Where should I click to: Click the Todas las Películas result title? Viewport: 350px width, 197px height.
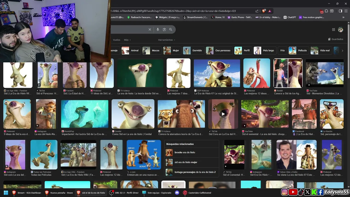pyautogui.click(x=41, y=175)
